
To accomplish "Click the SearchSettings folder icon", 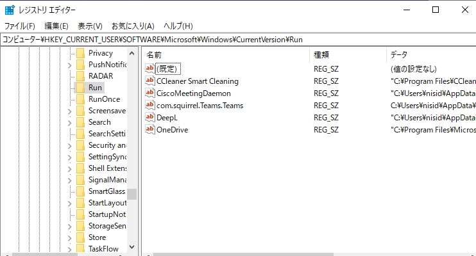I will click(80, 134).
